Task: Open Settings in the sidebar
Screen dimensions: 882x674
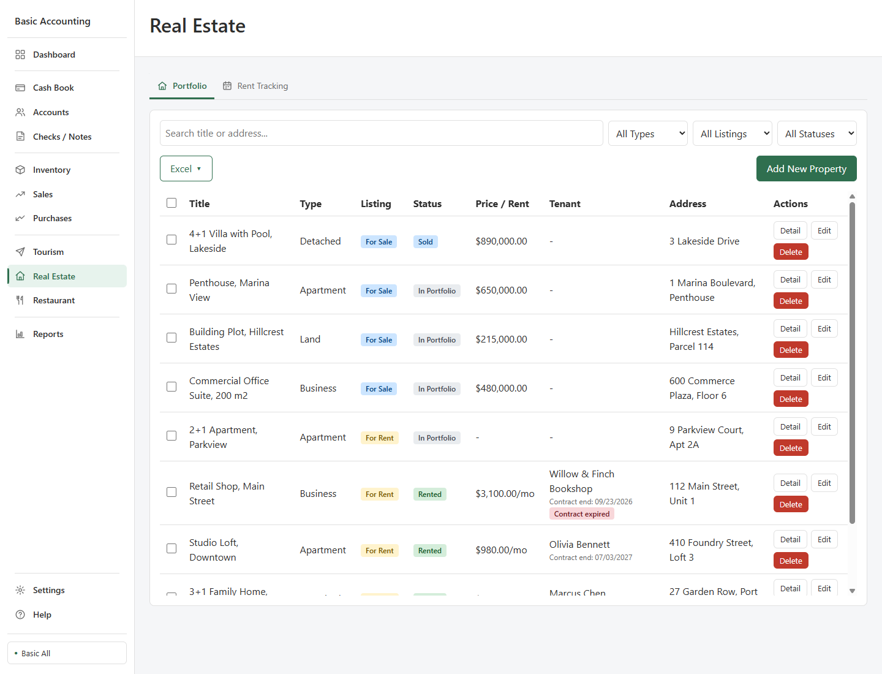Action: 67,590
